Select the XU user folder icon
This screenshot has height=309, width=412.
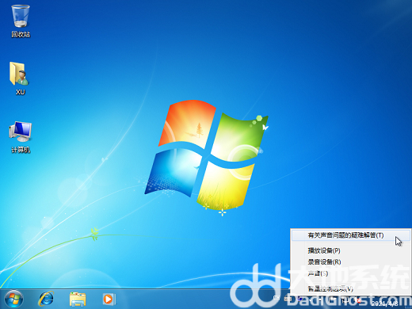point(20,78)
